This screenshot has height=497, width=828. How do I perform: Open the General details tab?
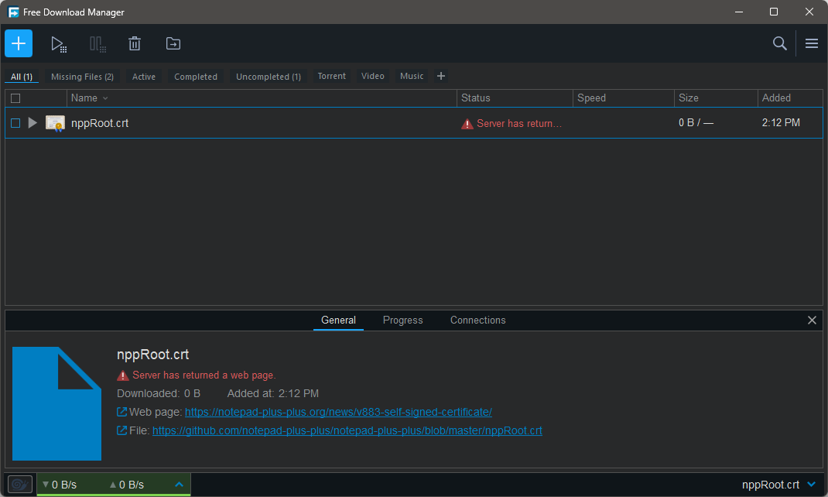click(x=338, y=320)
